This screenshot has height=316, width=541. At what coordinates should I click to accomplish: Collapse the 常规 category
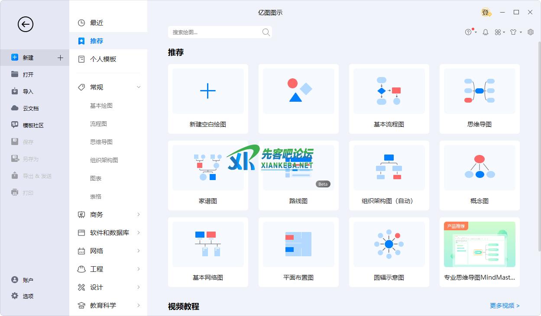point(139,87)
